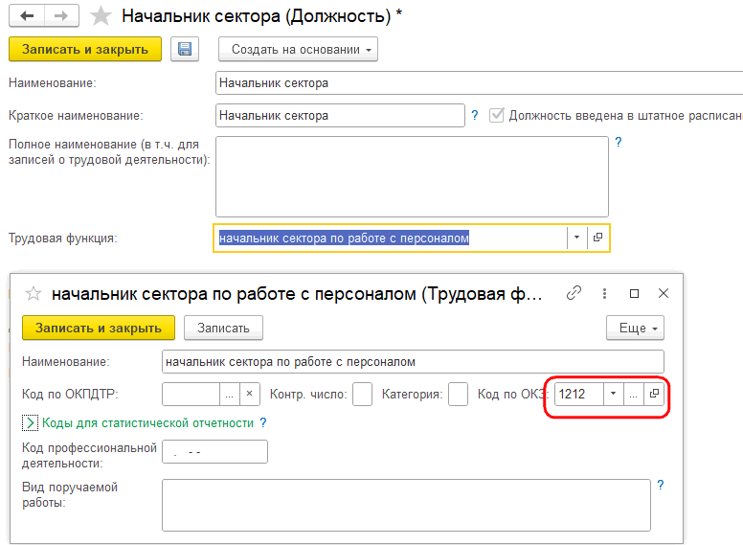
Task: Open the Еще menu
Action: [636, 328]
